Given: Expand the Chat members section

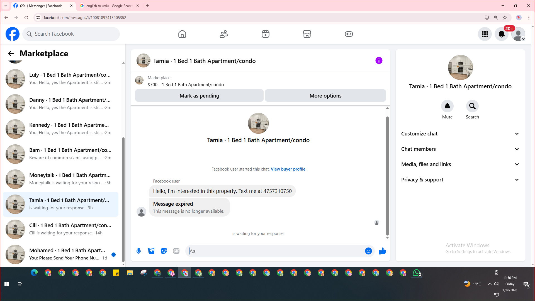Looking at the screenshot, I should (460, 149).
